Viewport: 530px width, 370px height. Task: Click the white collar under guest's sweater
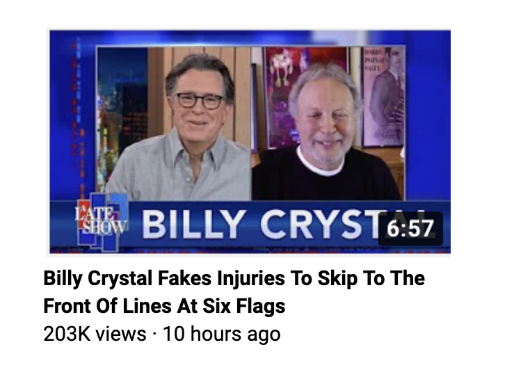coord(319,163)
